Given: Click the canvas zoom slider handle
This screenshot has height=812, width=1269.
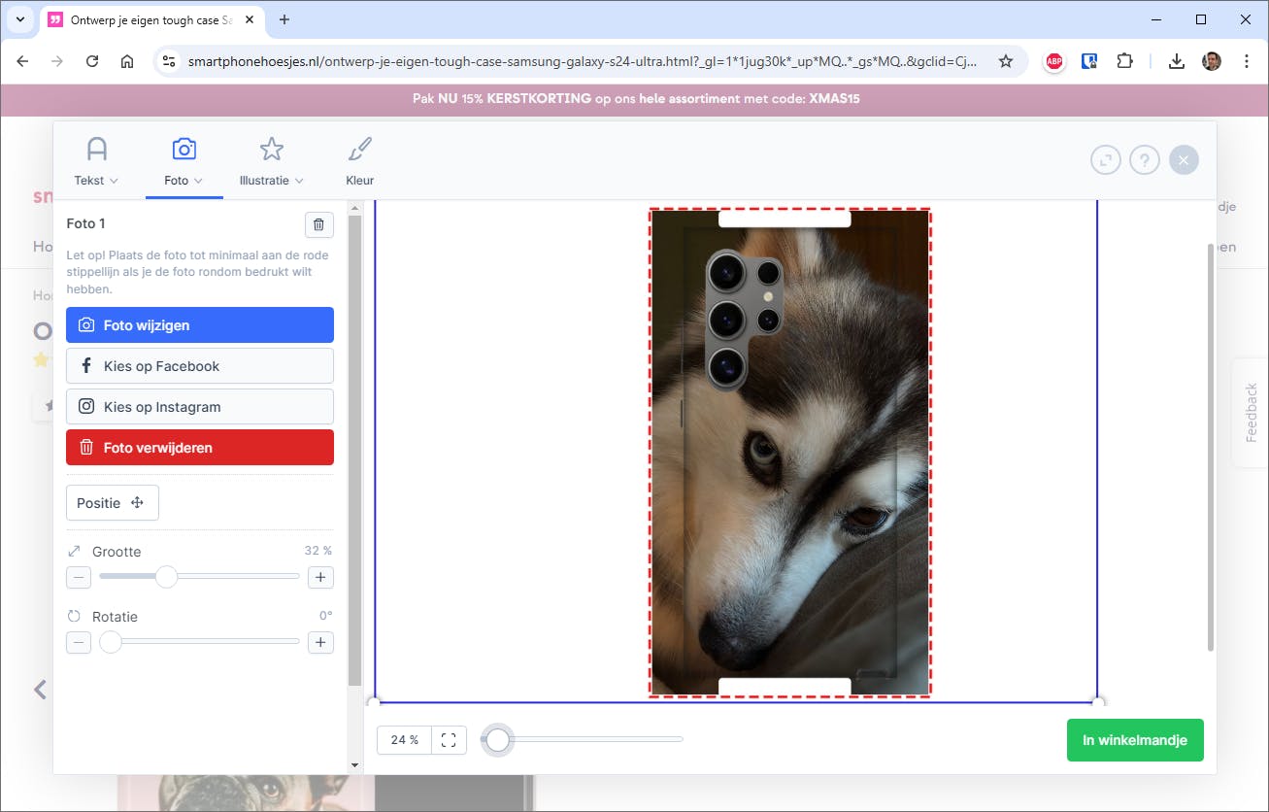Looking at the screenshot, I should [x=498, y=740].
